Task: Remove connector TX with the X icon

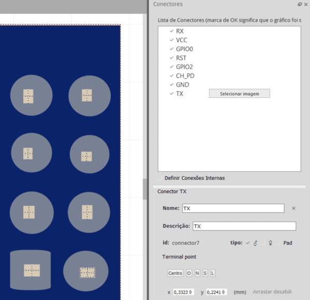Action: [293, 208]
